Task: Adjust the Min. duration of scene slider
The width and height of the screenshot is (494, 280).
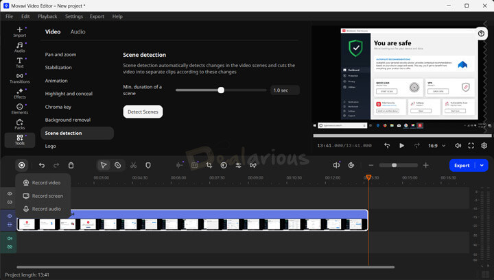Action: tap(221, 90)
